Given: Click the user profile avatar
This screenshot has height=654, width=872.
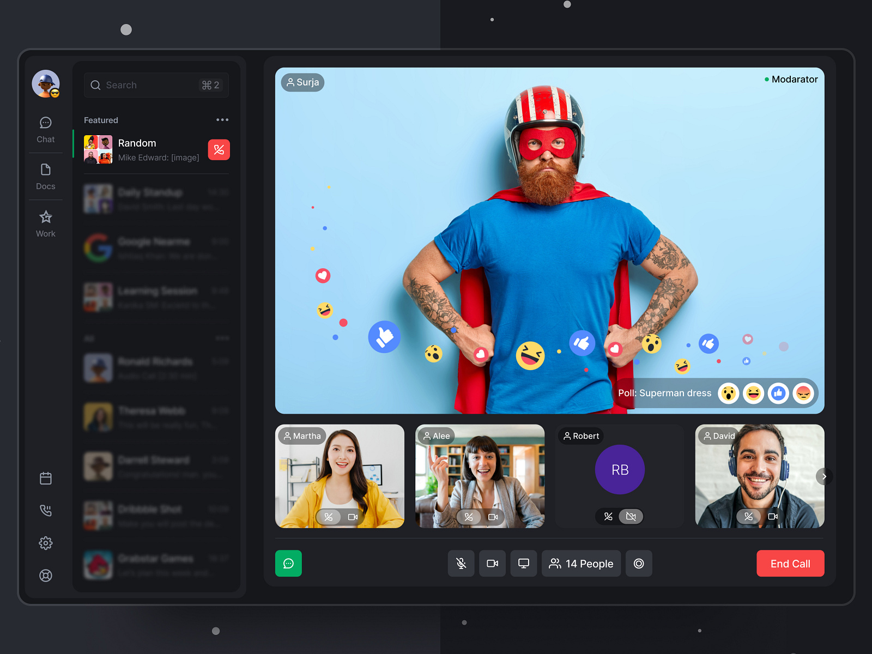Looking at the screenshot, I should pyautogui.click(x=46, y=84).
